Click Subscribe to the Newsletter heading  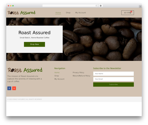click(x=107, y=68)
